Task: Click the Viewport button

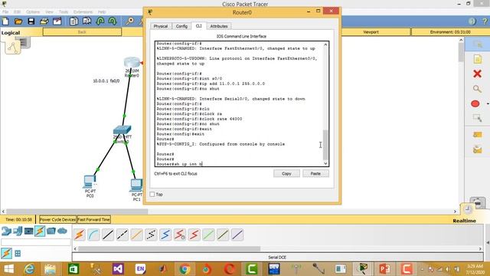Action: (371, 32)
